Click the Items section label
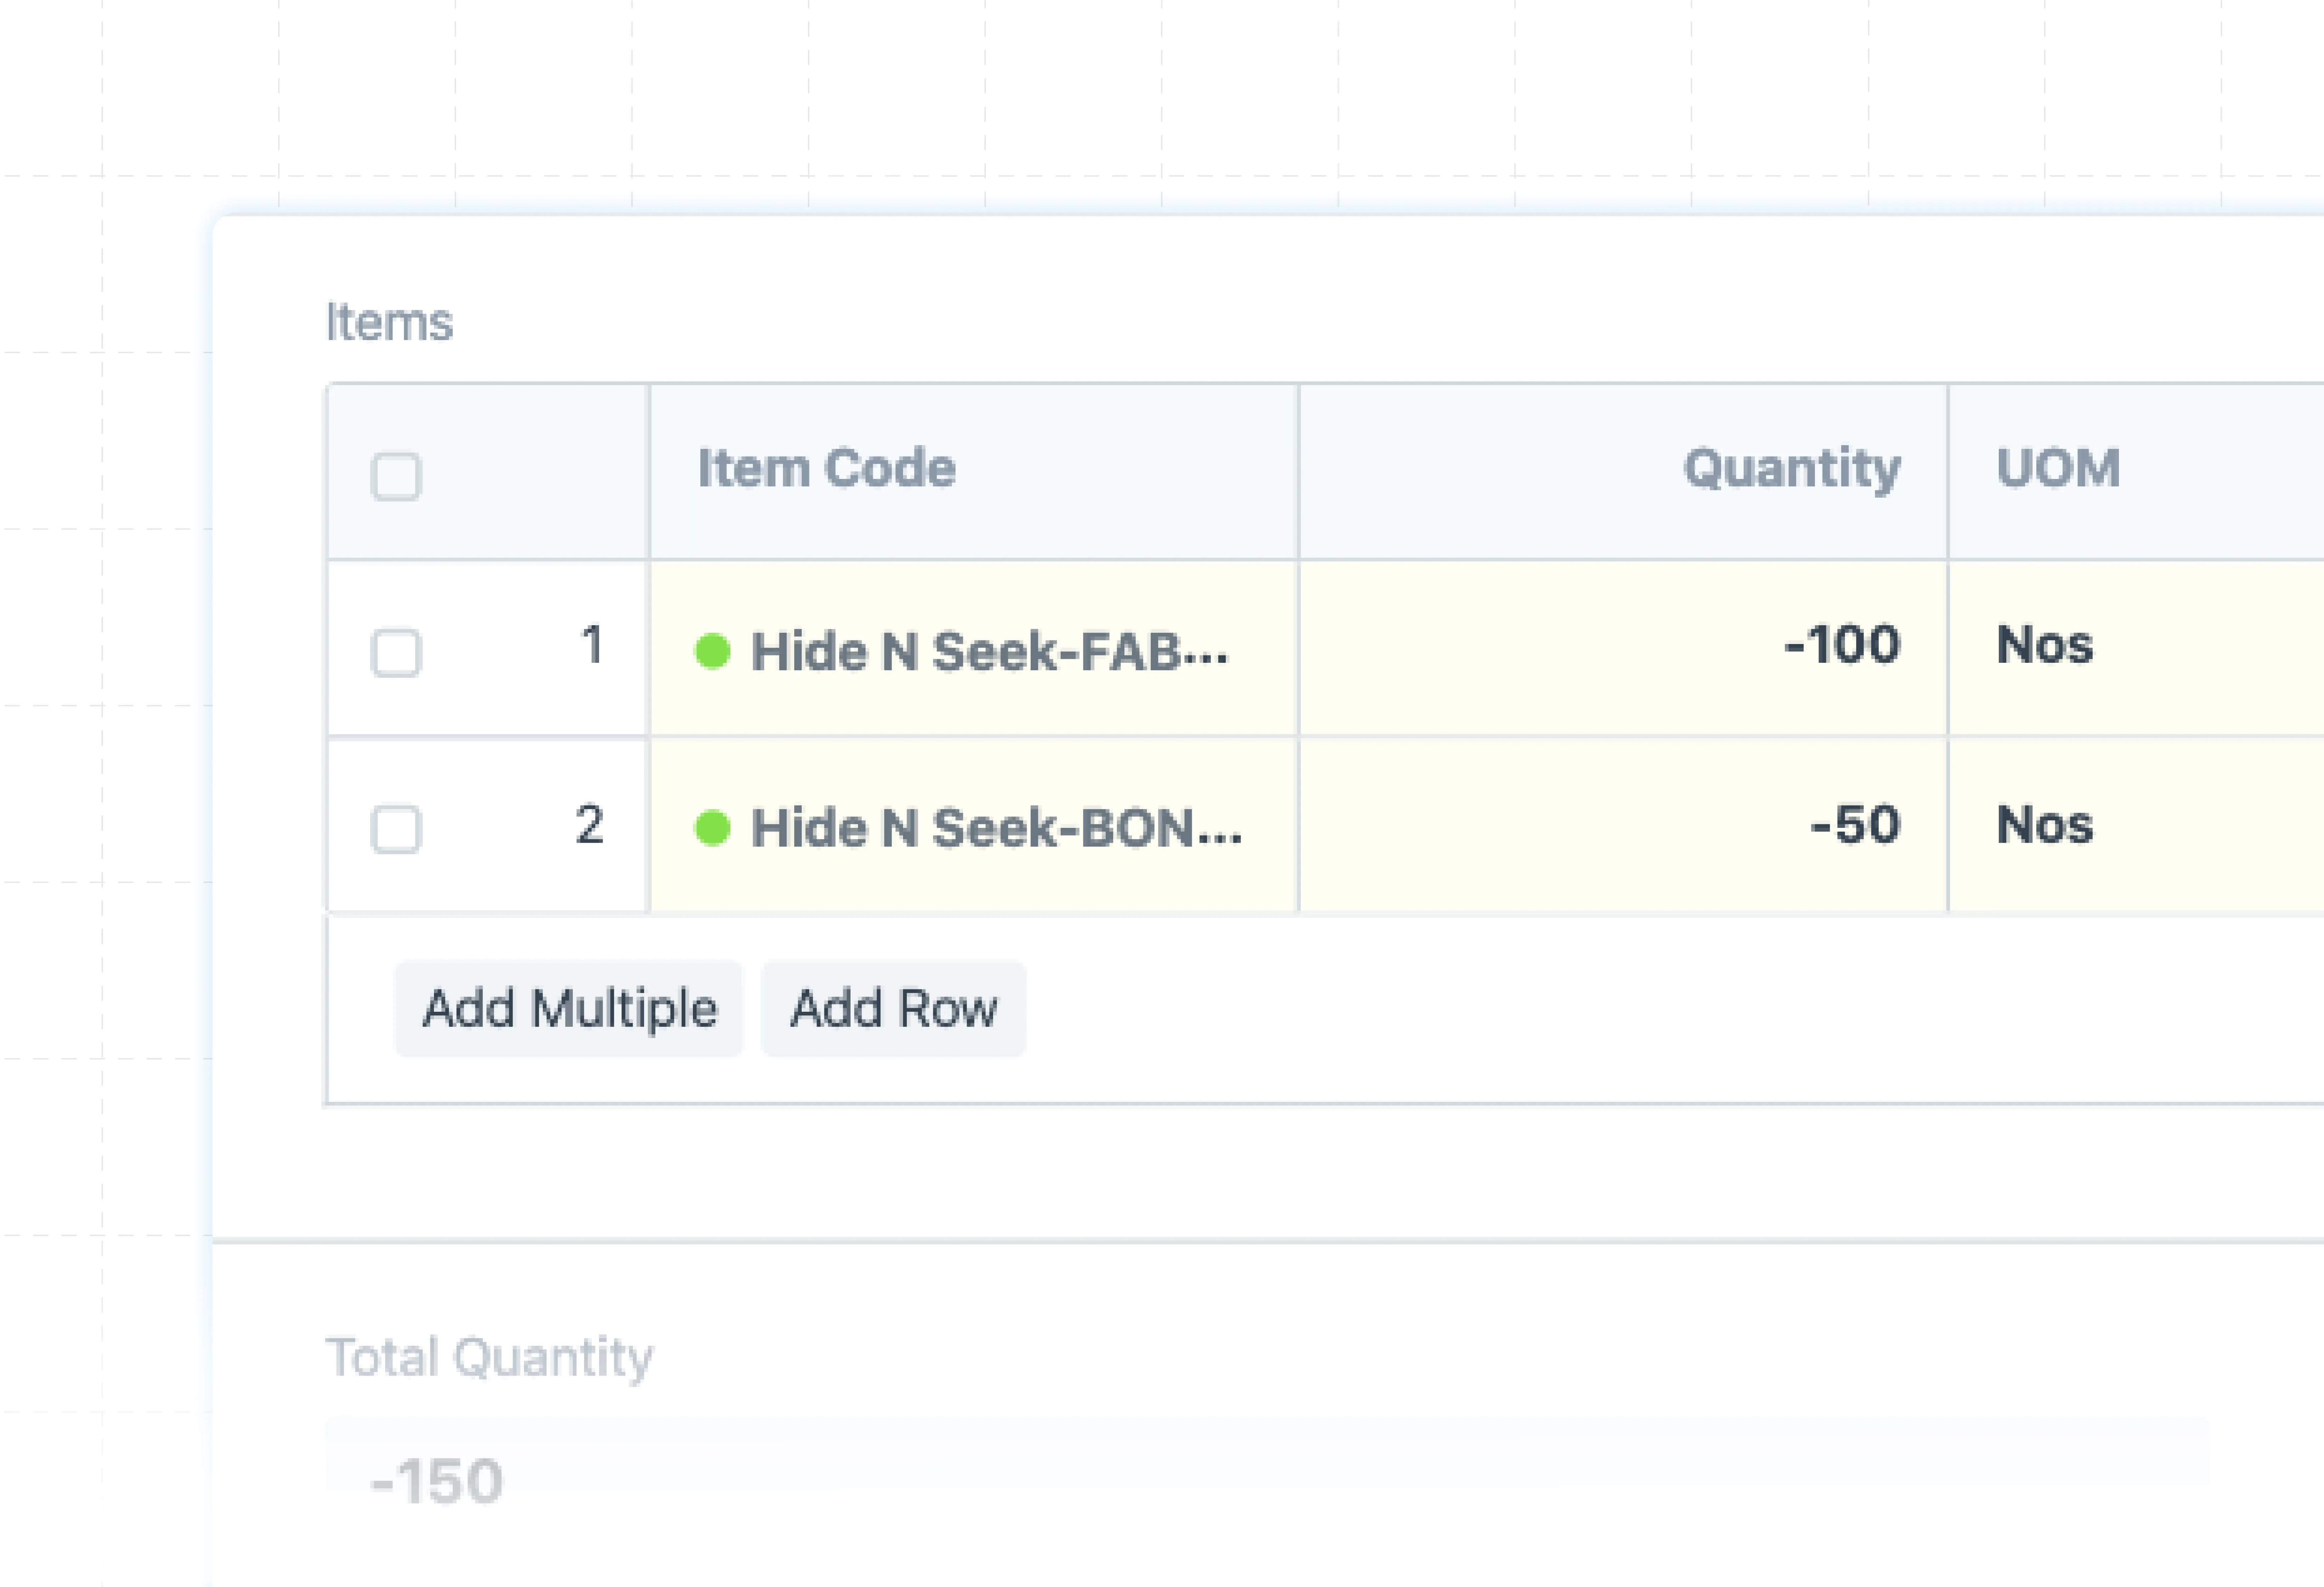Screen dimensions: 2324x1587 [389, 323]
